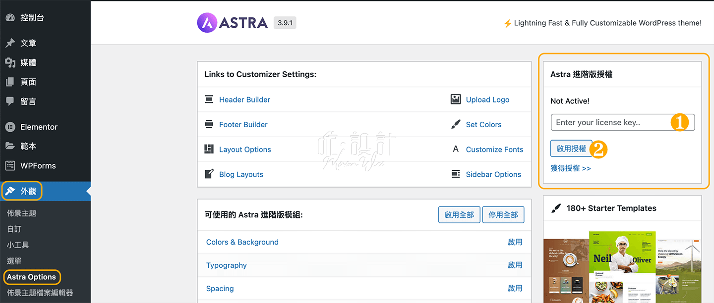Screen dimensions: 714x303
Task: Open Astra Options from the sidebar menu
Action: (x=32, y=277)
